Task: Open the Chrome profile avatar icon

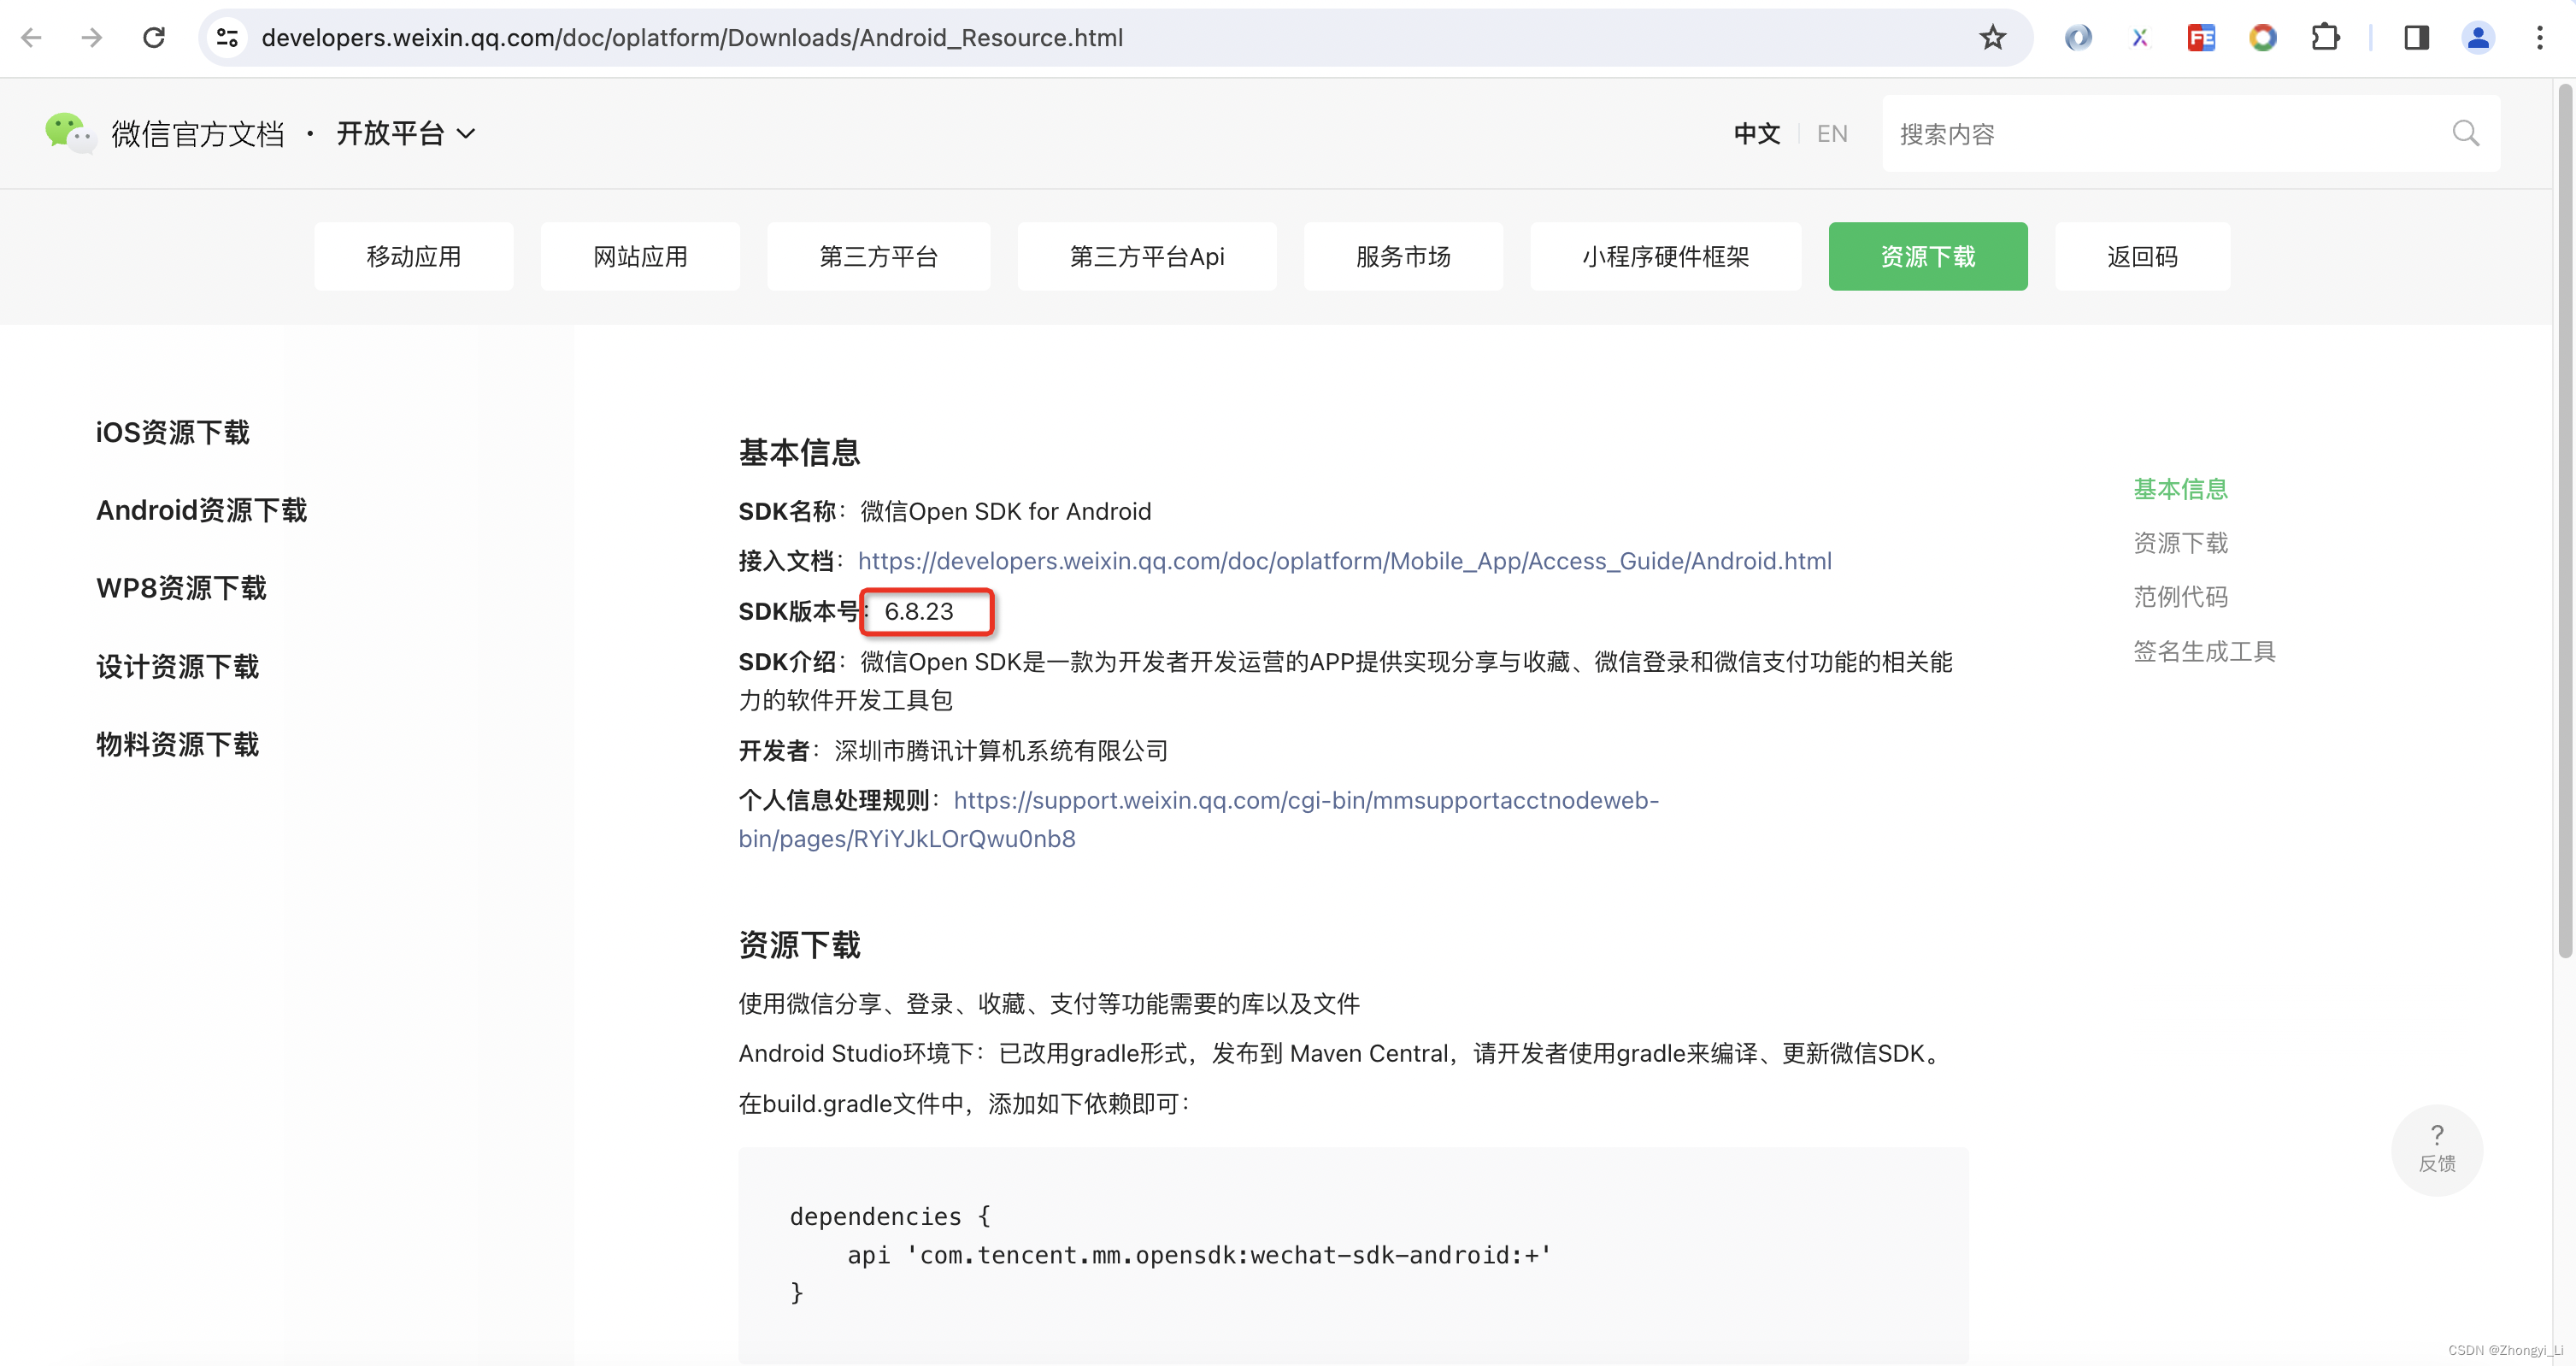Action: (2477, 38)
